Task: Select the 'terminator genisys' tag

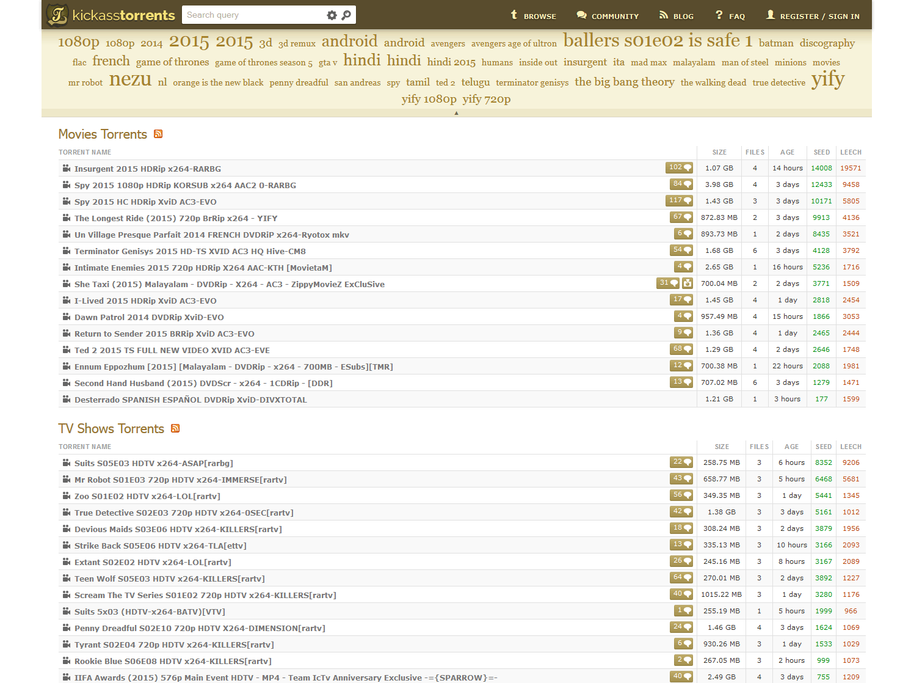Action: click(532, 82)
